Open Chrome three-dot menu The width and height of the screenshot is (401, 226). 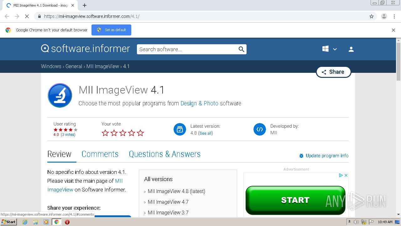pyautogui.click(x=394, y=16)
